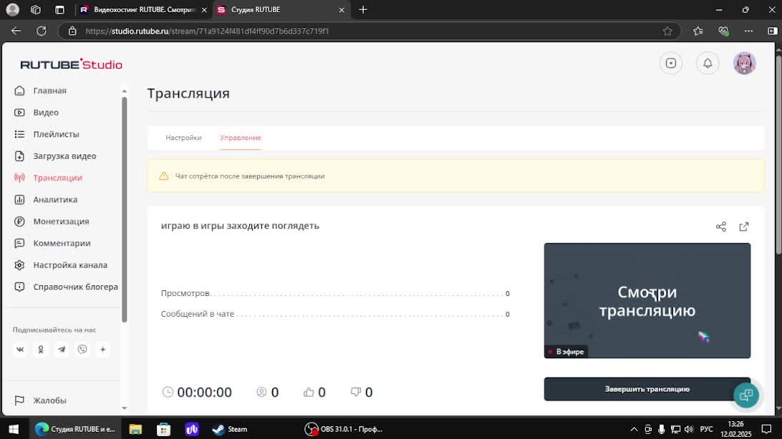Click the Трансляции broadcast icon
782x439 pixels.
tap(19, 178)
